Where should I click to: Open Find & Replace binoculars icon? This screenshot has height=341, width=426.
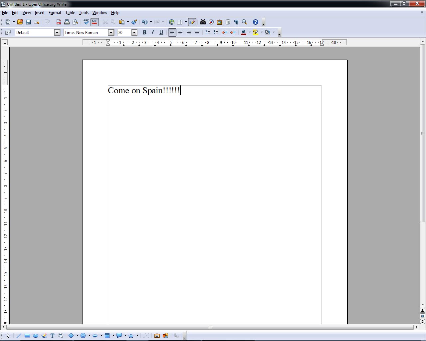pos(203,22)
